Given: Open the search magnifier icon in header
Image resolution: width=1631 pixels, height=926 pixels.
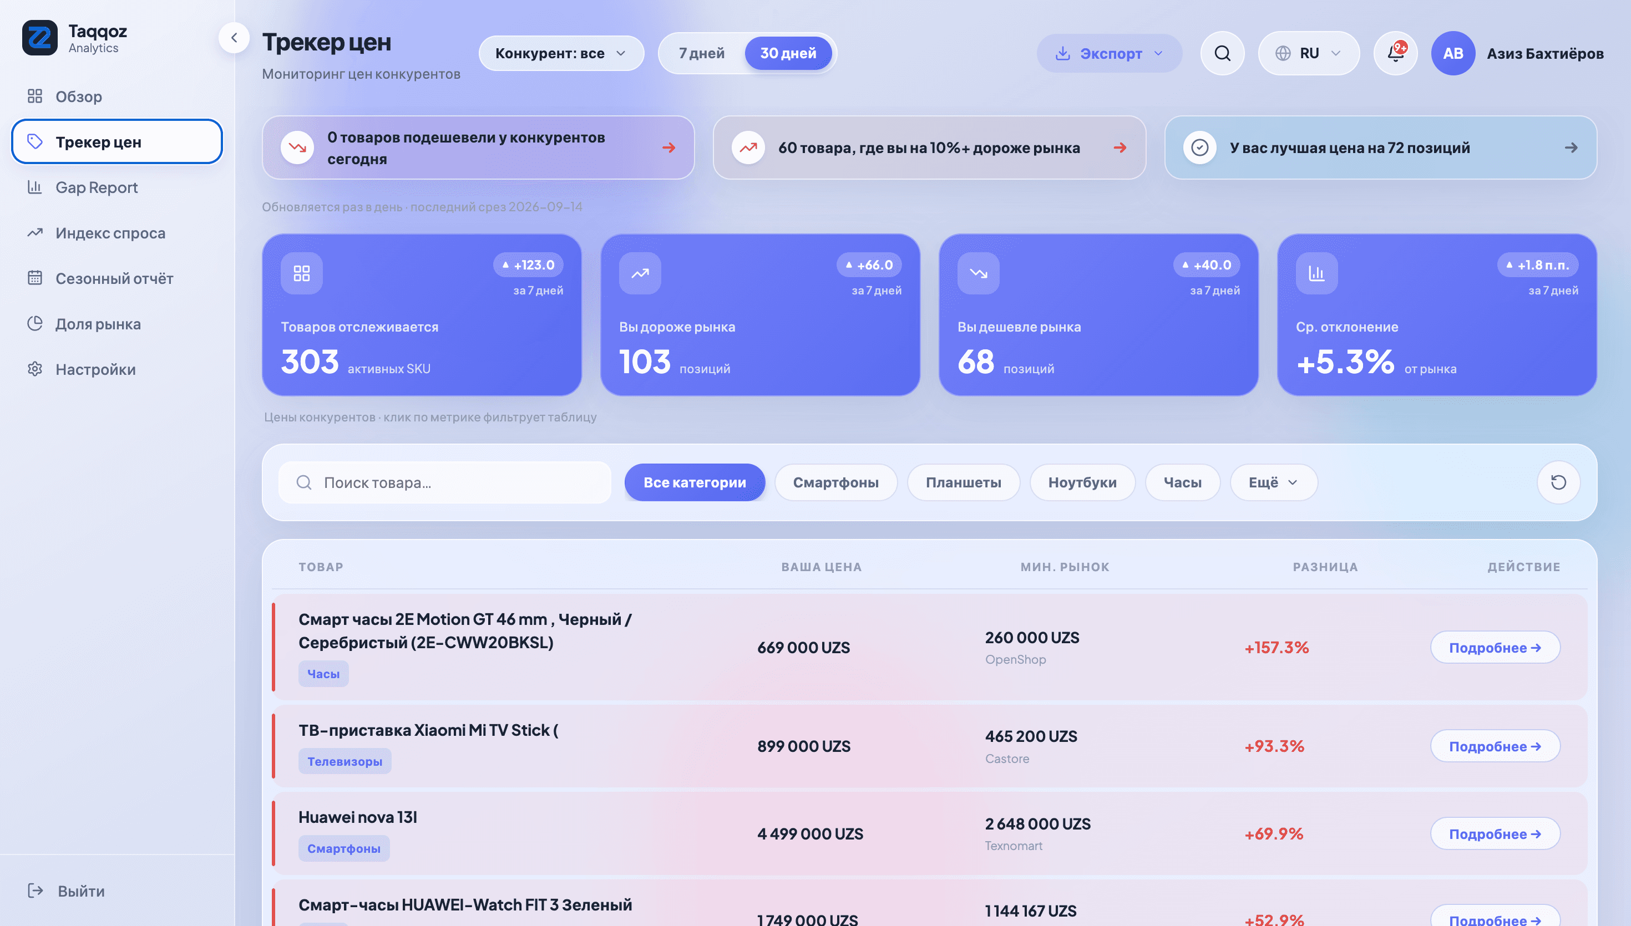Looking at the screenshot, I should pyautogui.click(x=1222, y=53).
